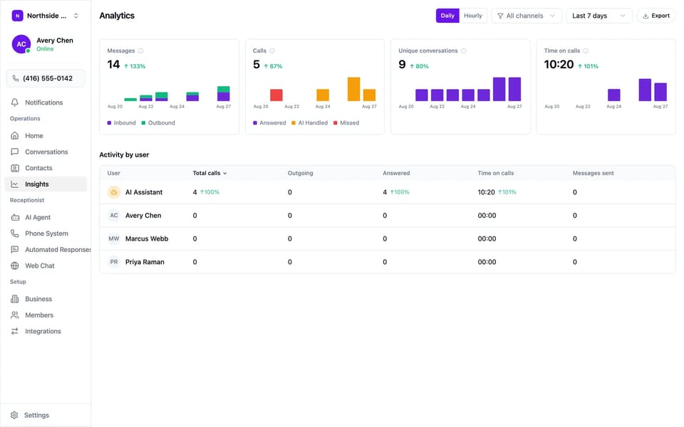Open AI Agent page
This screenshot has width=684, height=427.
click(46, 217)
